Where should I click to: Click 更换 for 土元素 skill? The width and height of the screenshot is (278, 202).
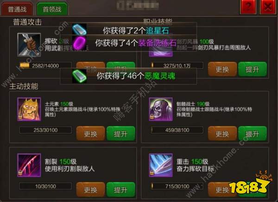pos(91,134)
